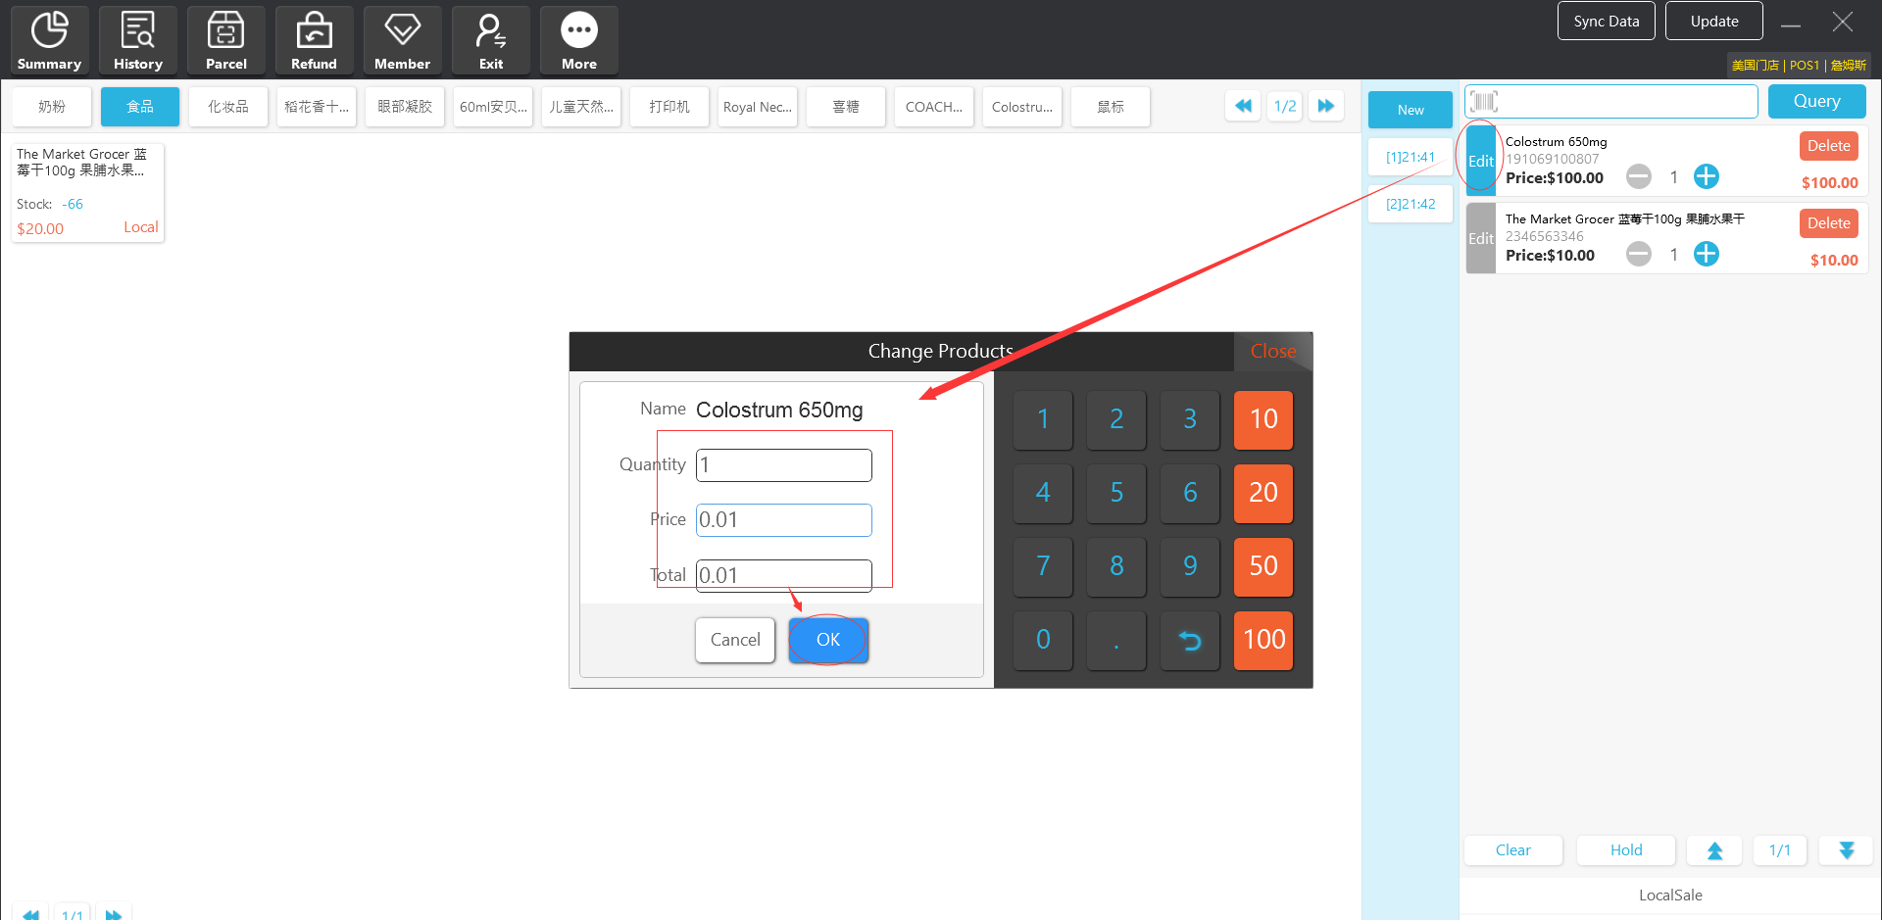Click the Exit user icon
1882x920 pixels.
(x=490, y=40)
